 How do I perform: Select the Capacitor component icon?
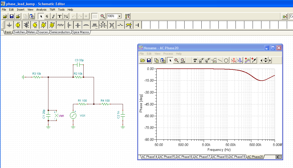78,25
